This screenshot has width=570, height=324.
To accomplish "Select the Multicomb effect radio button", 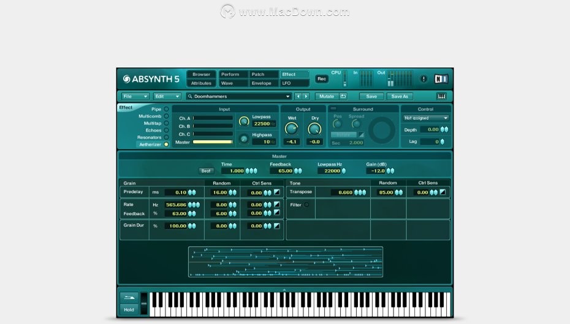I will [166, 116].
